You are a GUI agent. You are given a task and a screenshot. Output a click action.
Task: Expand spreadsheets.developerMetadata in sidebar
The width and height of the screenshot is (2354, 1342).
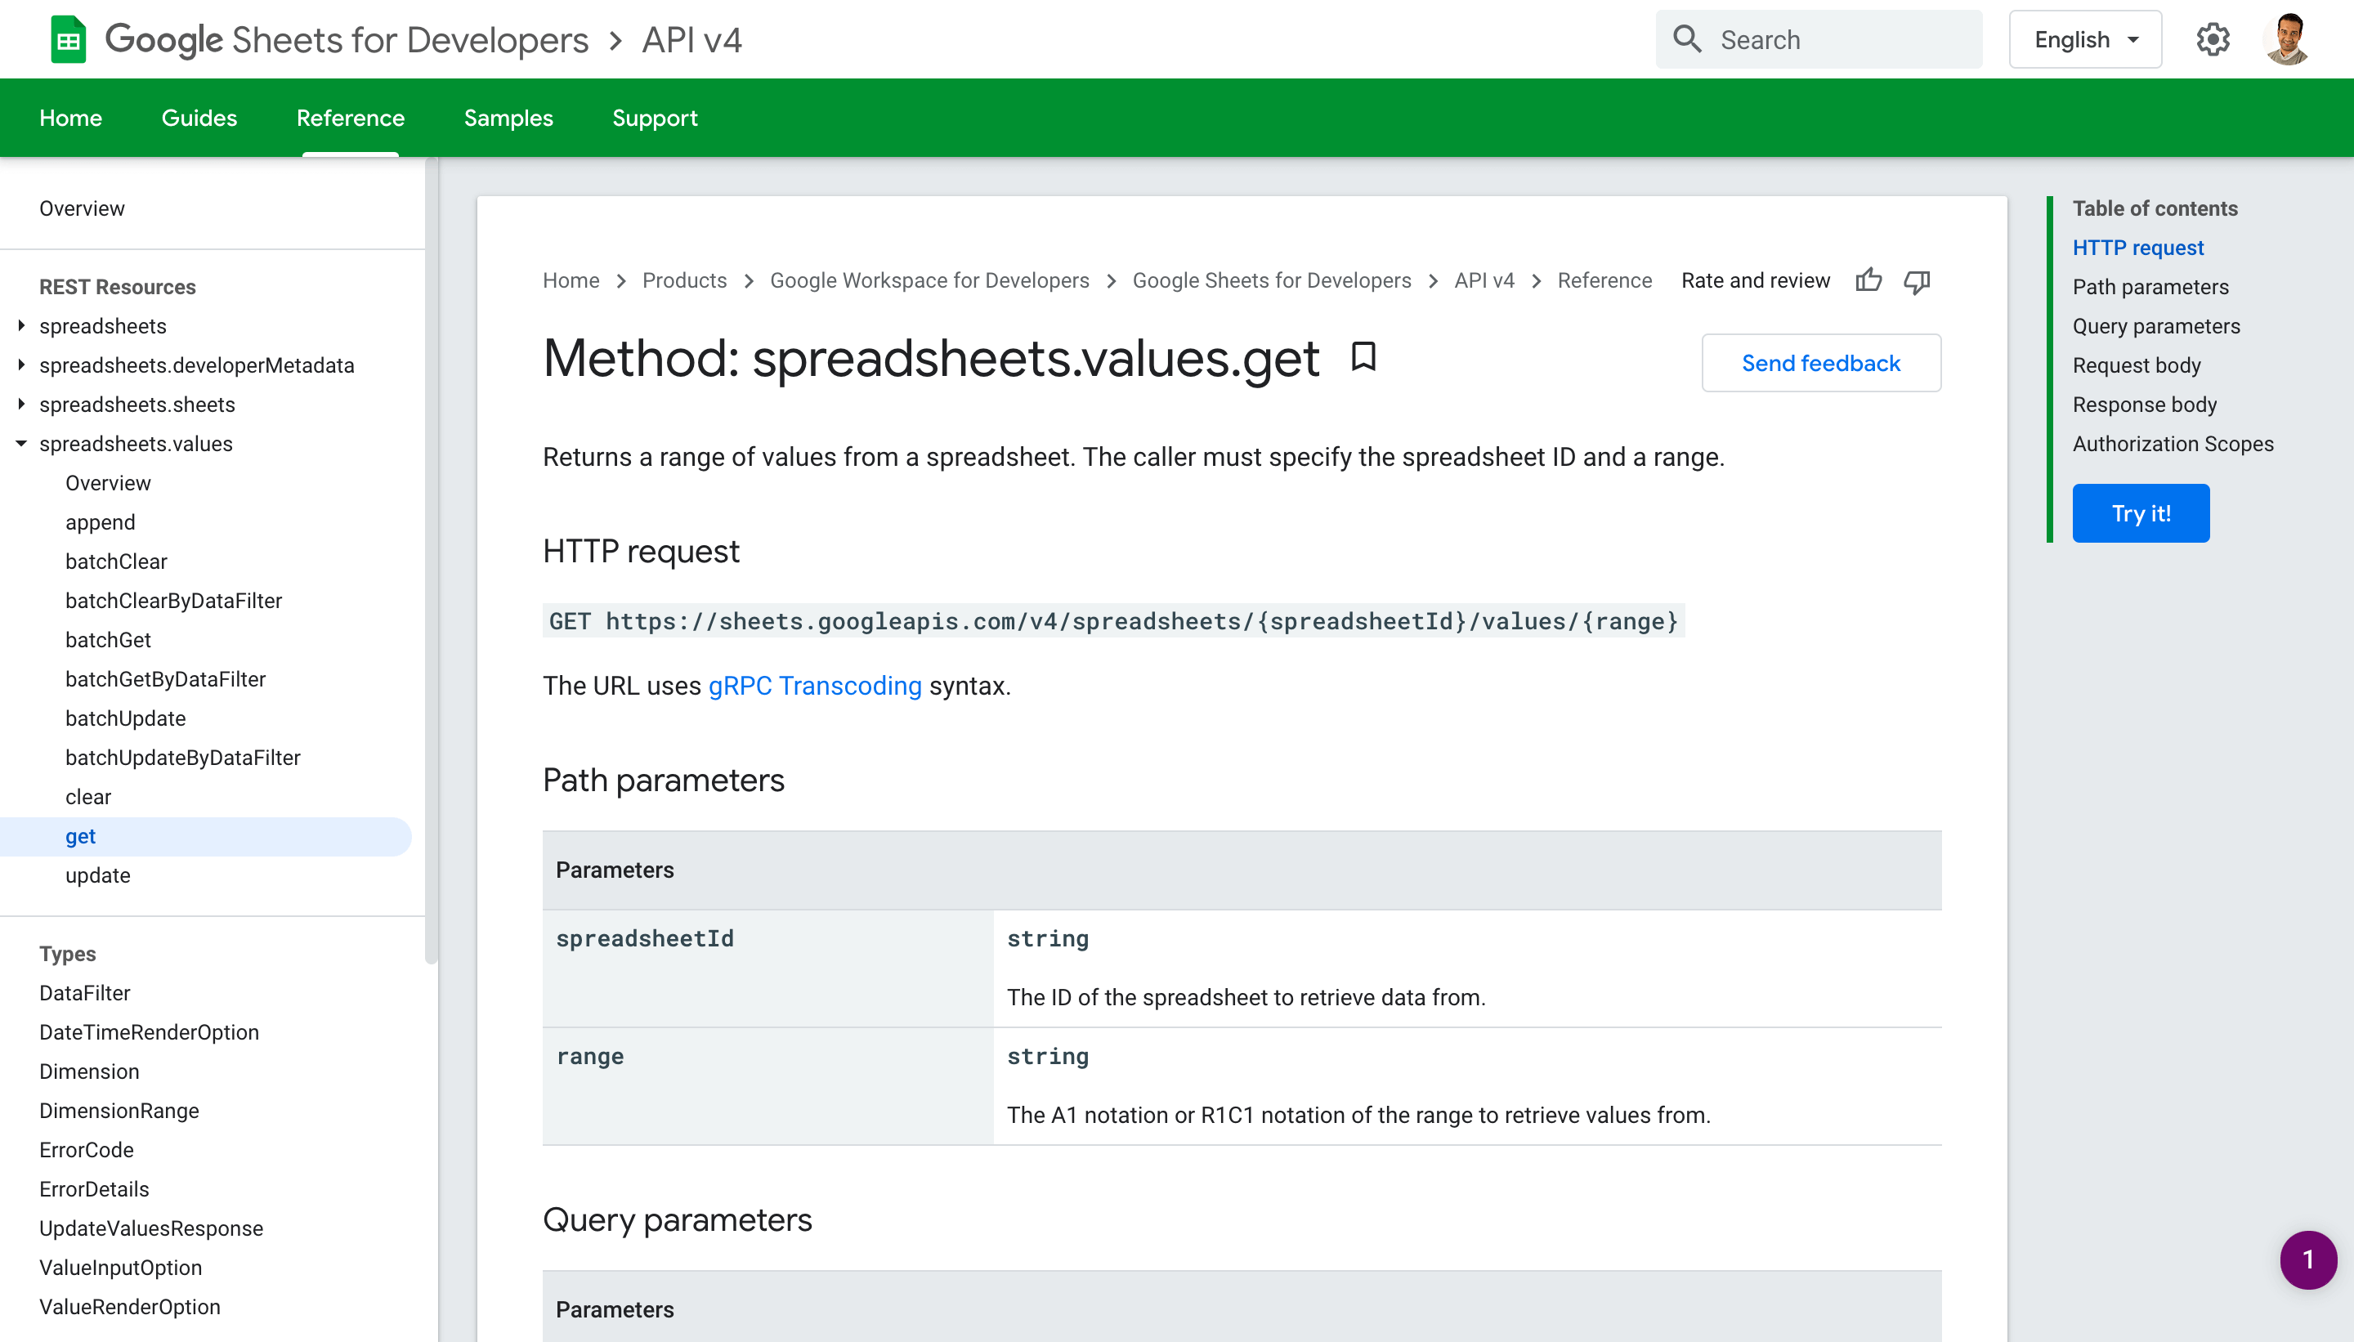tap(21, 365)
